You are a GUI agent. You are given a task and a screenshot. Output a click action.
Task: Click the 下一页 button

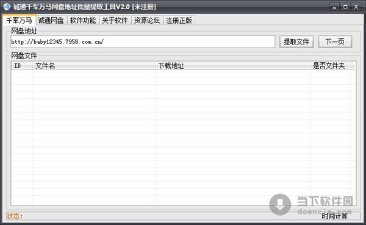[335, 42]
